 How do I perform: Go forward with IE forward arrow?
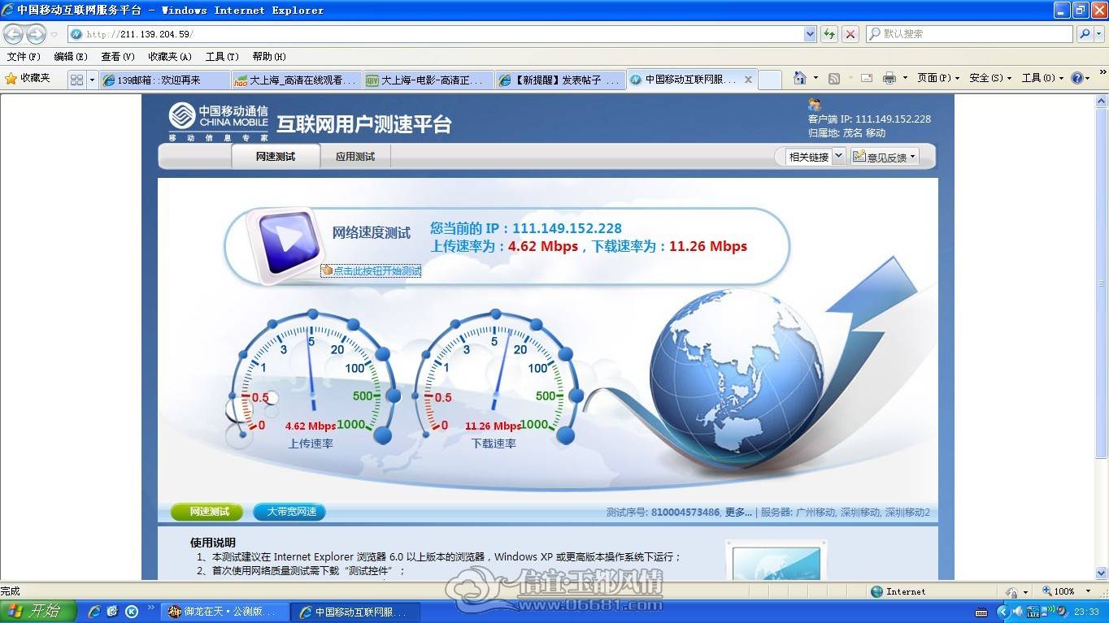[x=36, y=34]
